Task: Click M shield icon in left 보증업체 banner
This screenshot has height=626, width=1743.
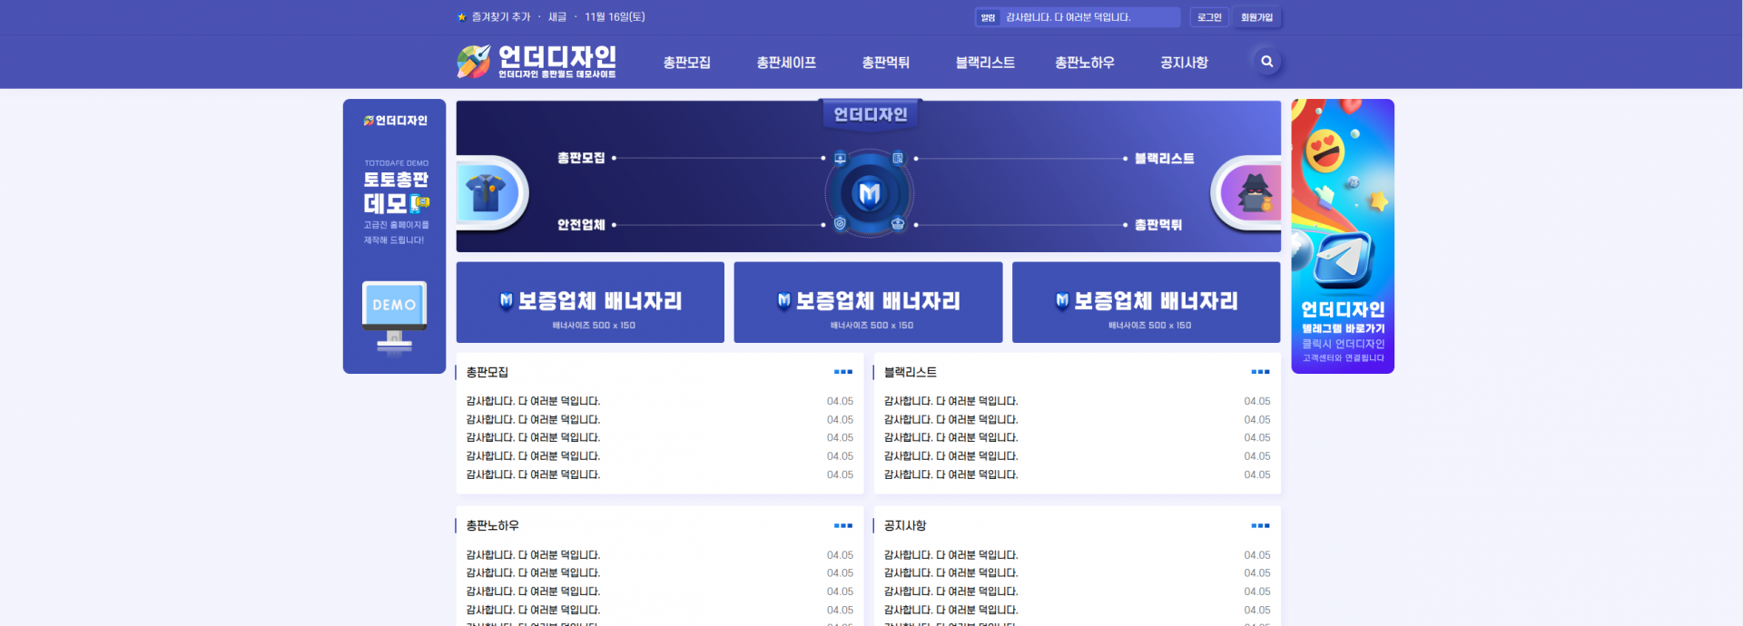Action: (507, 300)
